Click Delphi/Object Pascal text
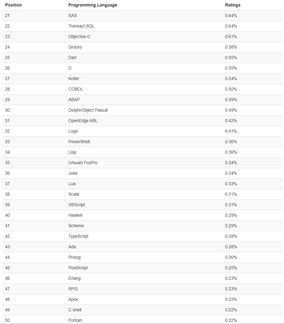Image resolution: width=284 pixels, height=324 pixels. point(88,110)
